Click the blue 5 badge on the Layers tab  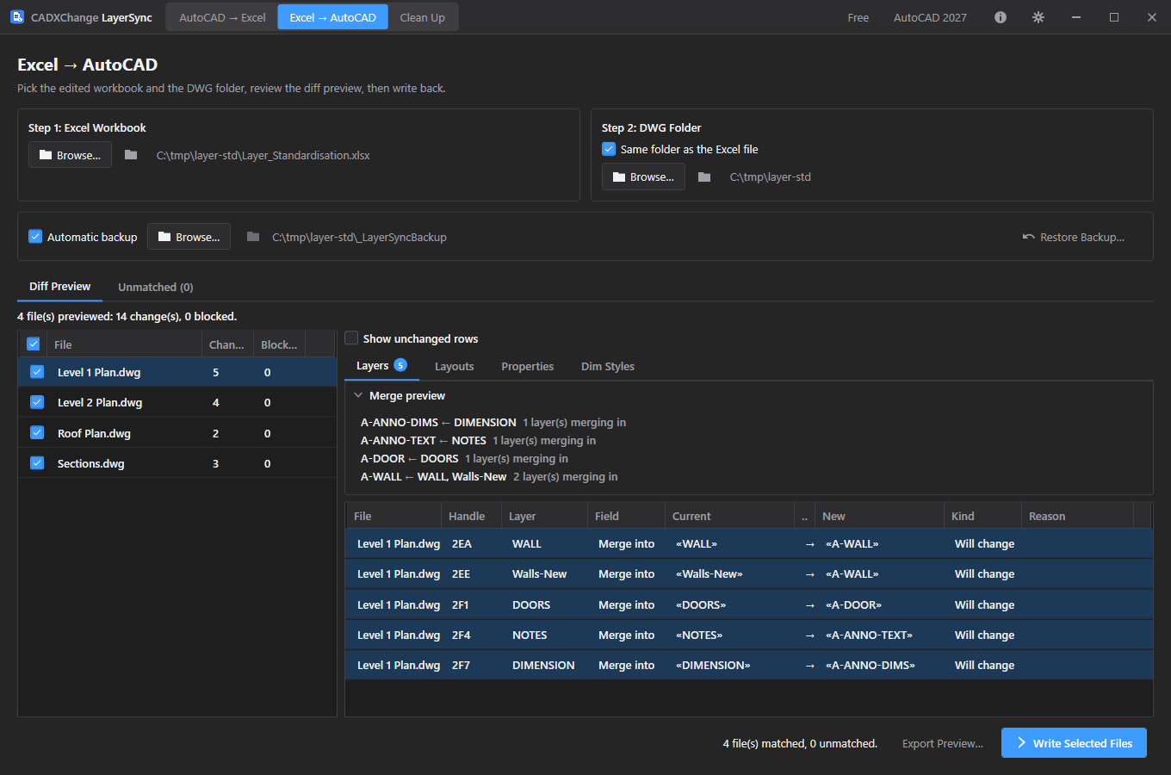(400, 365)
